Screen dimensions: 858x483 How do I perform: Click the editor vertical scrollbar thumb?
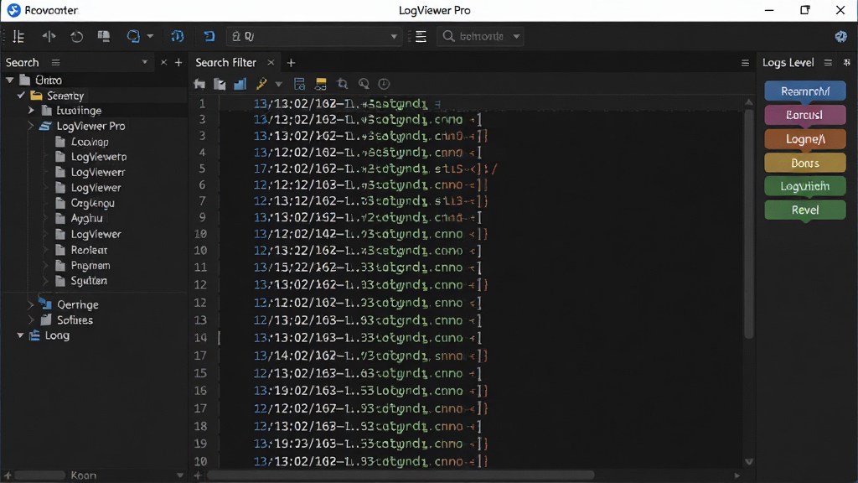point(748,223)
